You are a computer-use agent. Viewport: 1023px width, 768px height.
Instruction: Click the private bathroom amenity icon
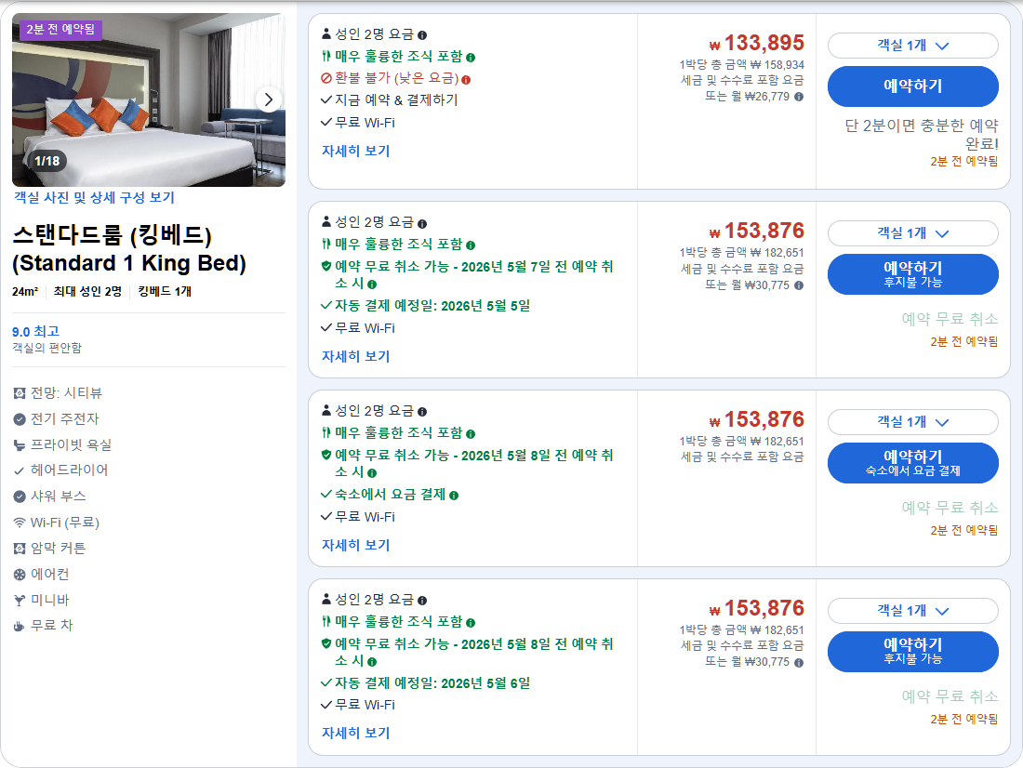point(20,444)
